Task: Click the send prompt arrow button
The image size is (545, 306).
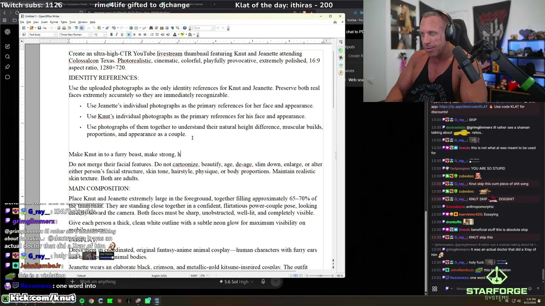Action: (276, 281)
